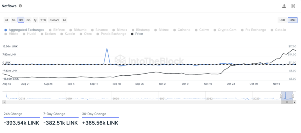Switch the denomination to USD

tap(282, 20)
